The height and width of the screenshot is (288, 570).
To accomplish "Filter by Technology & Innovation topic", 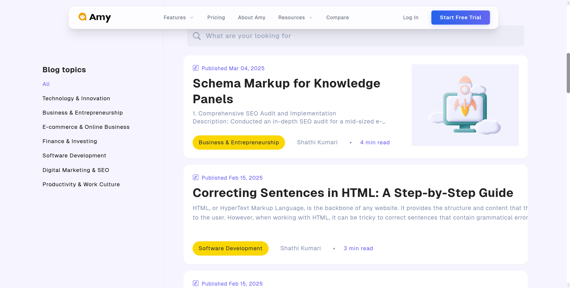I will [x=76, y=98].
